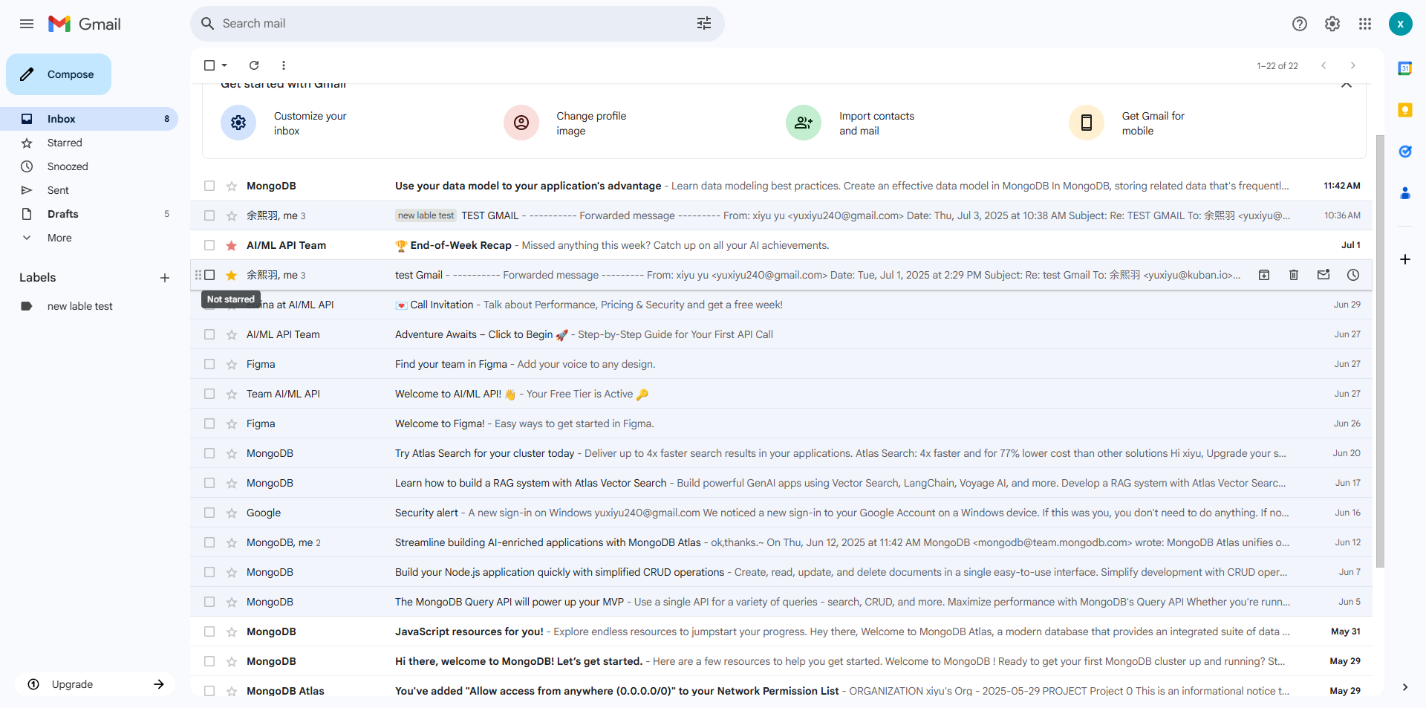Viewport: 1426px width, 708px height.
Task: Open Google Keep from side panel
Action: pyautogui.click(x=1404, y=110)
